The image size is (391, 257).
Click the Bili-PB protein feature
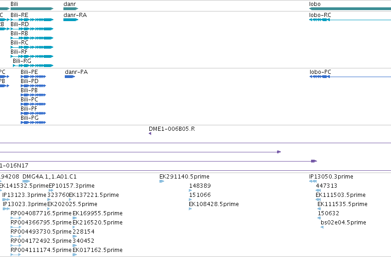34,95
